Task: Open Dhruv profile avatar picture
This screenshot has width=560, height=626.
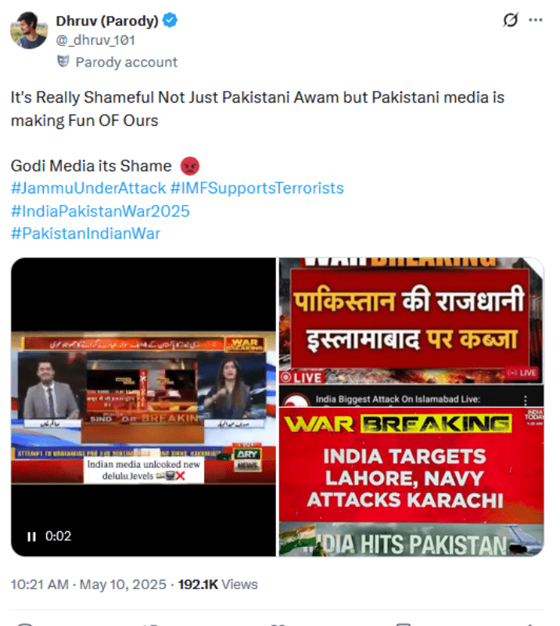Action: click(29, 30)
